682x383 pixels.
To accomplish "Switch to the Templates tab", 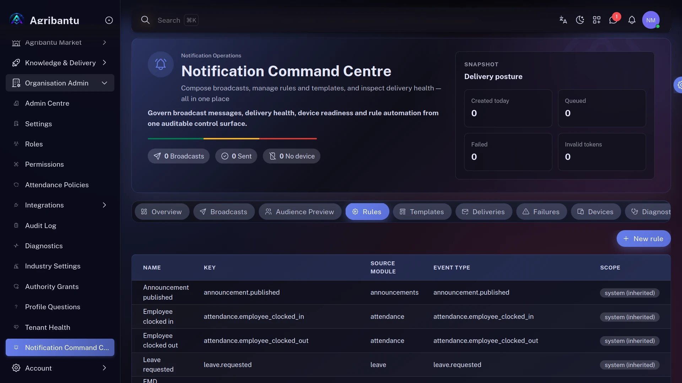I will 422,212.
